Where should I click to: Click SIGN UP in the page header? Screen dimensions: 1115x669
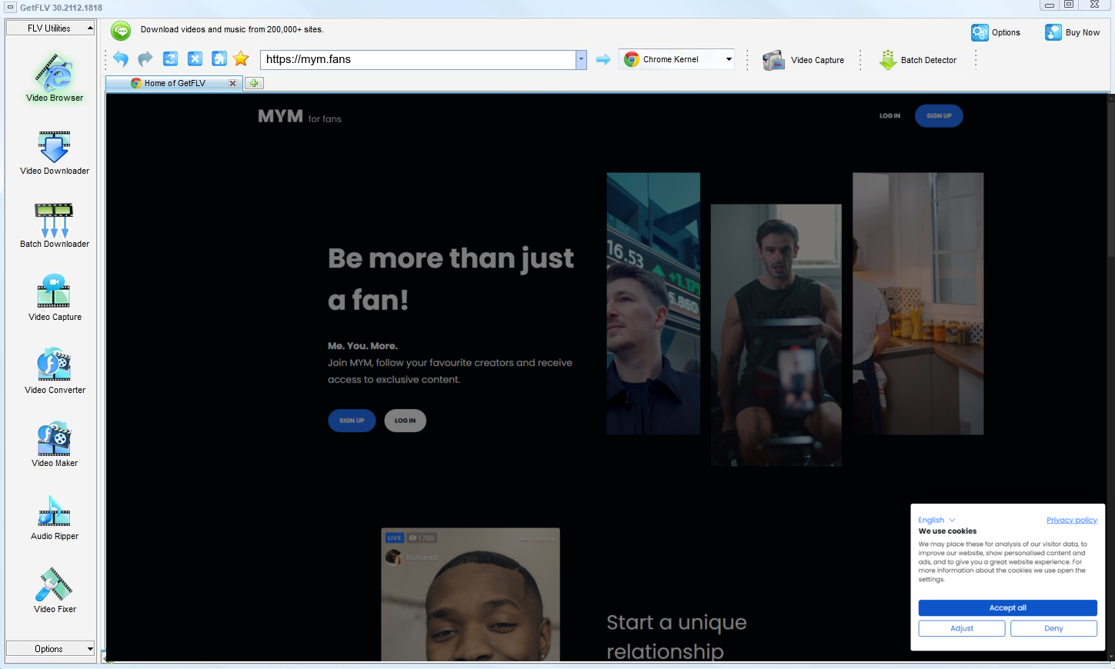[x=939, y=116]
